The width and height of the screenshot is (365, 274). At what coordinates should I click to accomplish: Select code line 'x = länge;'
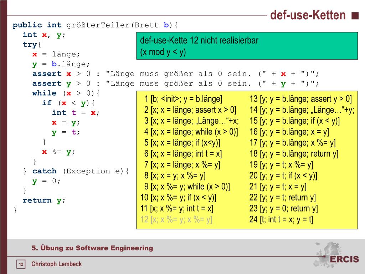(56, 54)
